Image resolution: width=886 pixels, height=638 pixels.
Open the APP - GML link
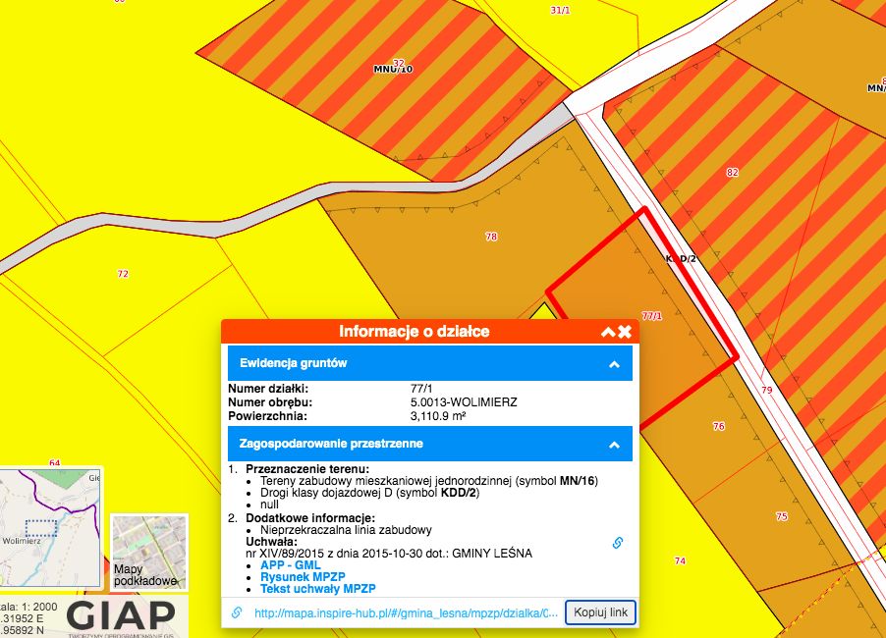coord(290,565)
